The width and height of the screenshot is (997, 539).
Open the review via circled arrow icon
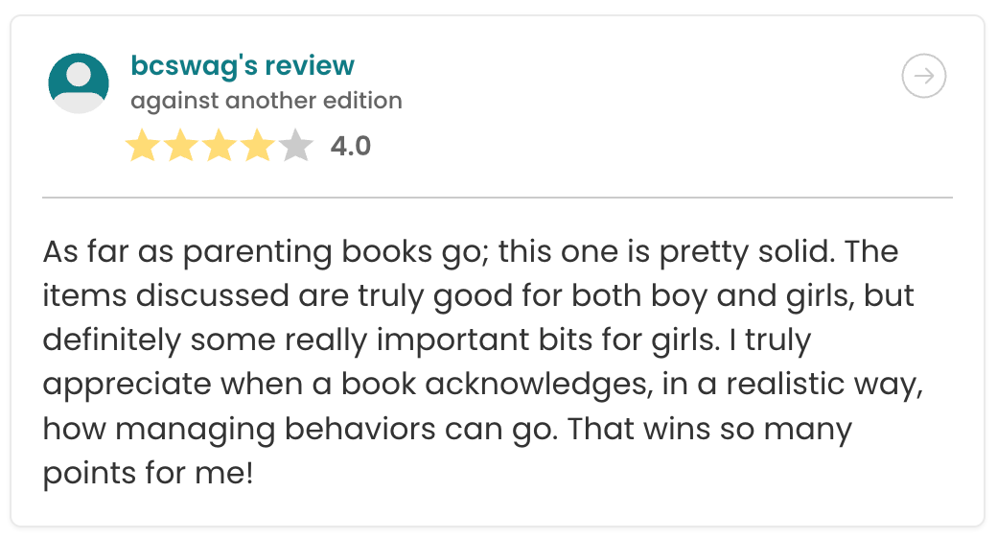click(924, 78)
